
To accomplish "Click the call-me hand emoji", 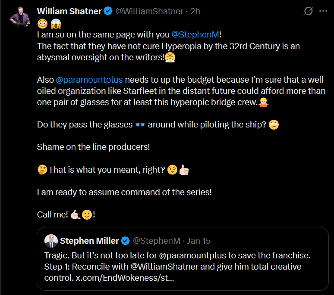I will (x=75, y=214).
